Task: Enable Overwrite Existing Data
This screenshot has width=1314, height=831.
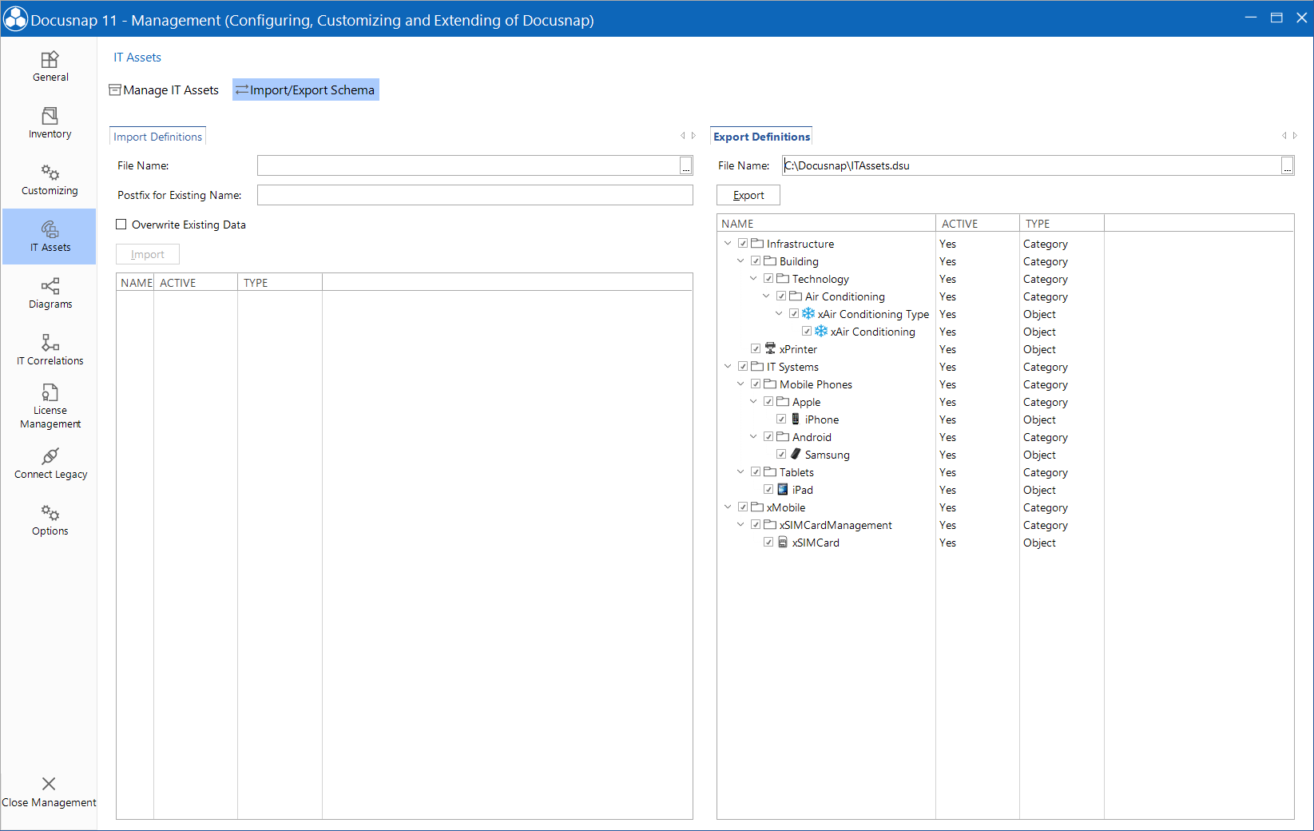Action: click(x=121, y=225)
